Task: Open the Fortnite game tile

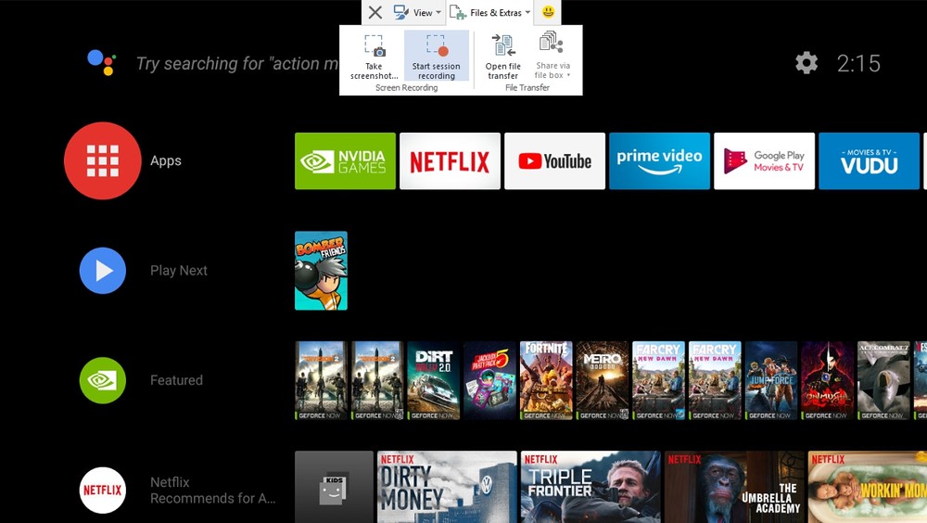Action: [546, 380]
